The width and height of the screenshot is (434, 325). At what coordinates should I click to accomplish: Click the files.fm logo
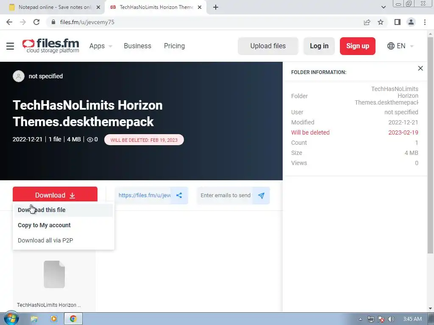pyautogui.click(x=51, y=46)
